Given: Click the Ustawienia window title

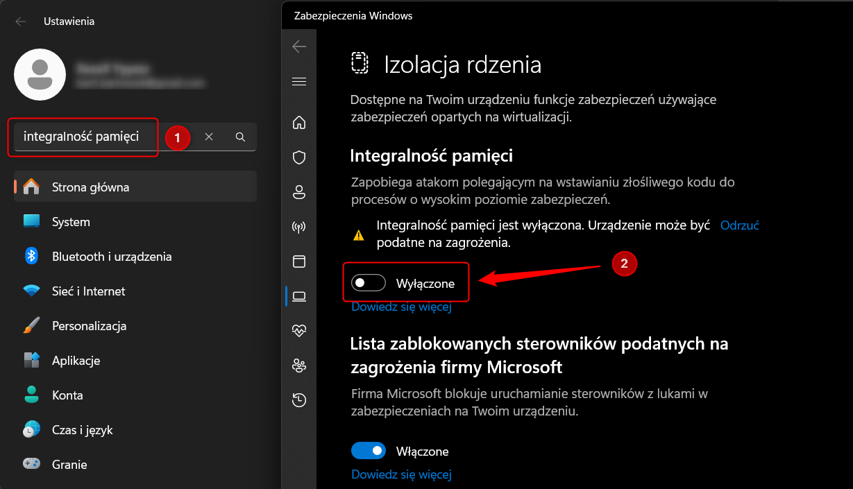Looking at the screenshot, I should (x=69, y=22).
